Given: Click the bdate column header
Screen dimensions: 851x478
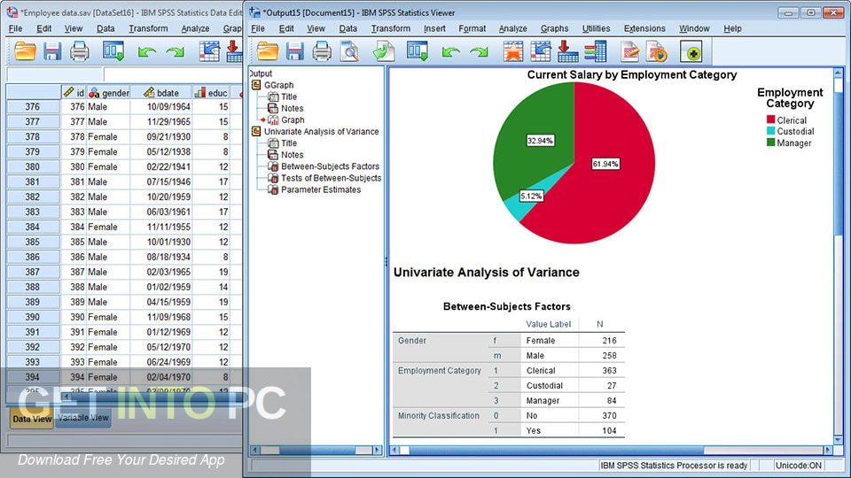Looking at the screenshot, I should tap(161, 93).
